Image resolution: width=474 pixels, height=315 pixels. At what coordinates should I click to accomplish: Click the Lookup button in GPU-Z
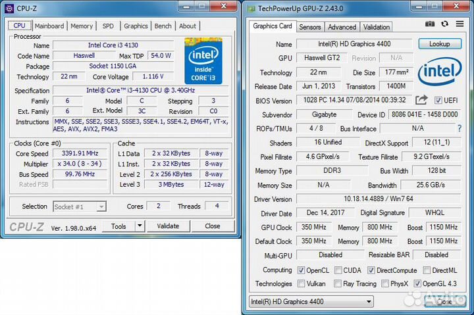point(440,44)
